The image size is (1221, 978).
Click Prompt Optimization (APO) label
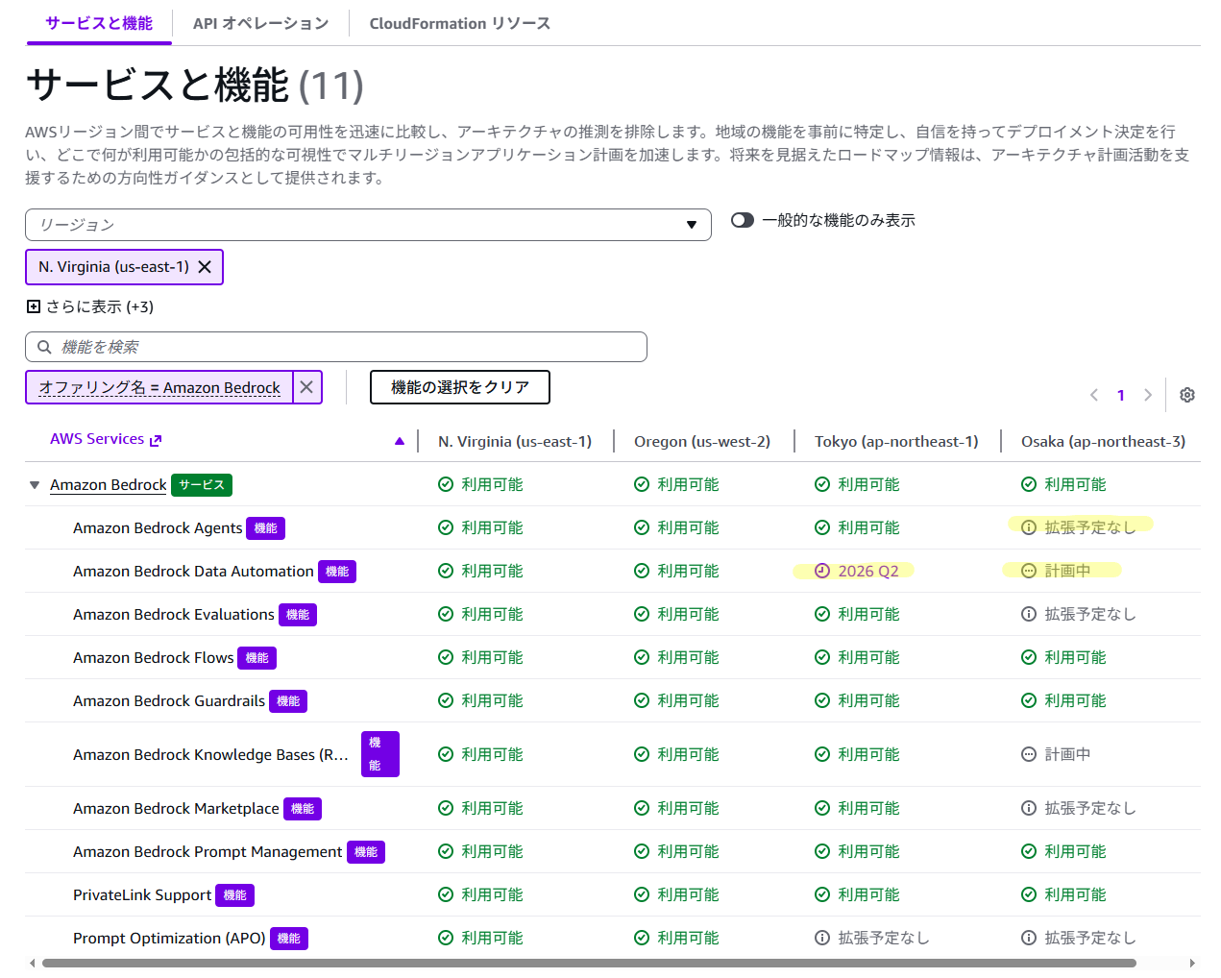click(x=169, y=939)
